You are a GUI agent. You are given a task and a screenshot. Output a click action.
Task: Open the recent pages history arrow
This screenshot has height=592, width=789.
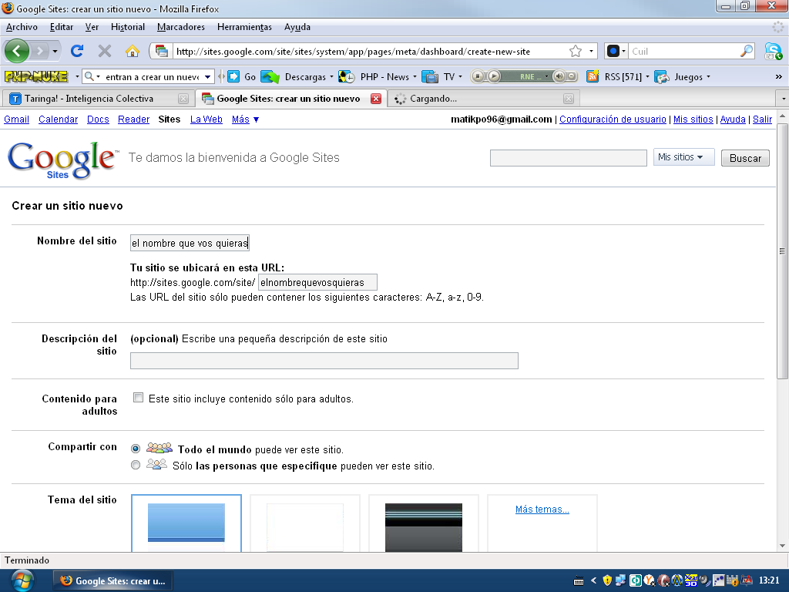click(55, 51)
